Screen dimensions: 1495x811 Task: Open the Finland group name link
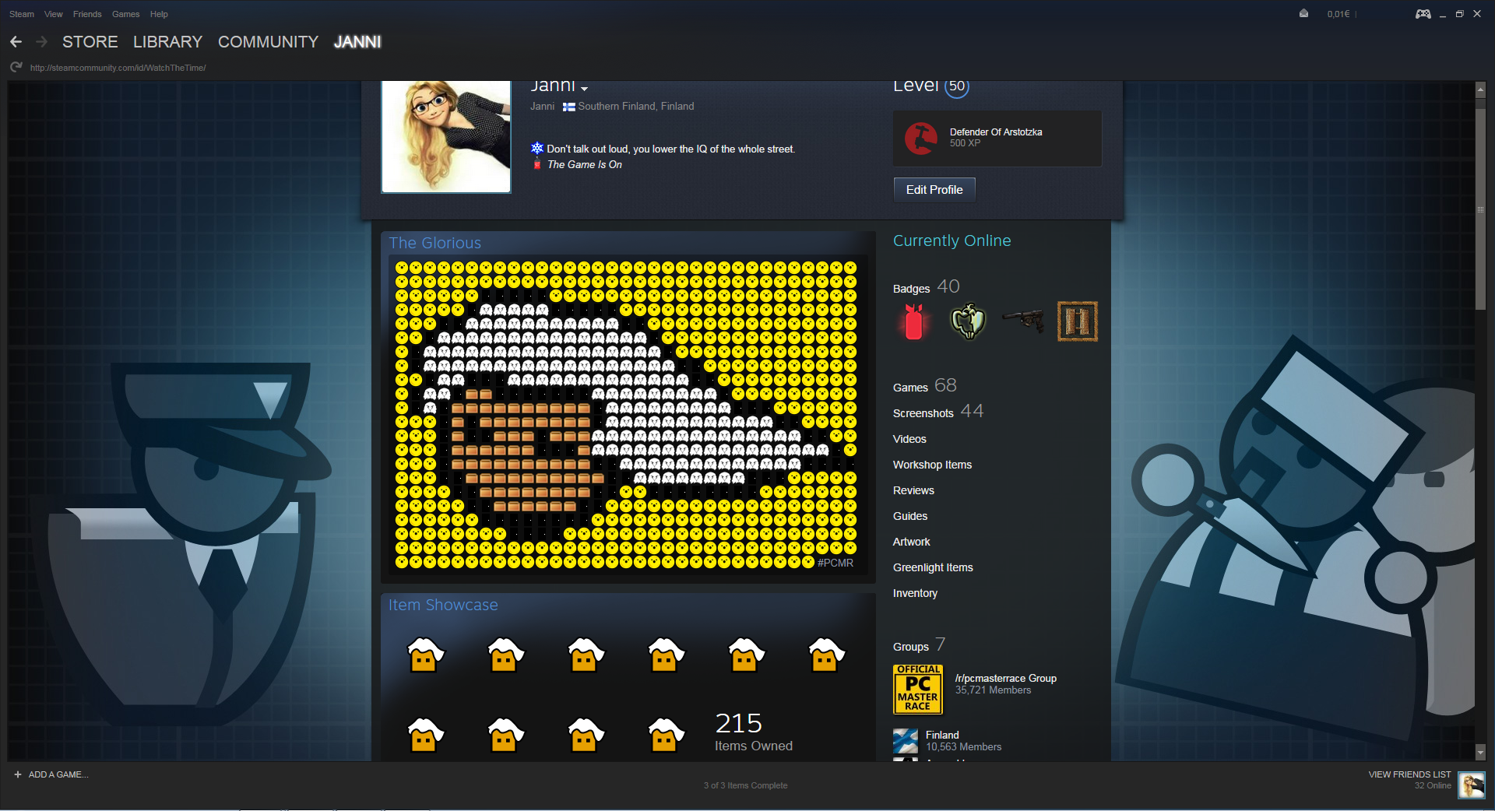(x=942, y=735)
